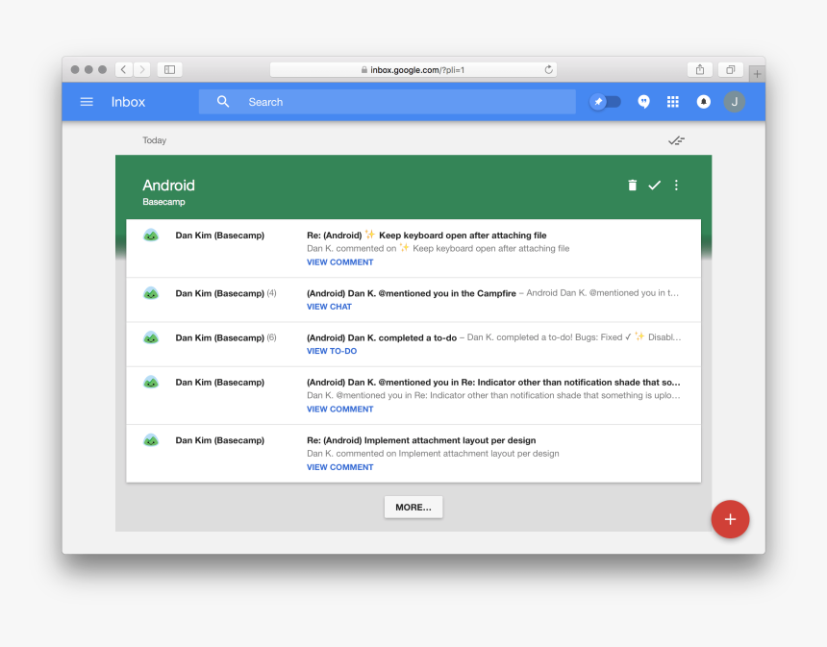Click the search magnifier icon
The height and width of the screenshot is (647, 827).
coord(223,102)
